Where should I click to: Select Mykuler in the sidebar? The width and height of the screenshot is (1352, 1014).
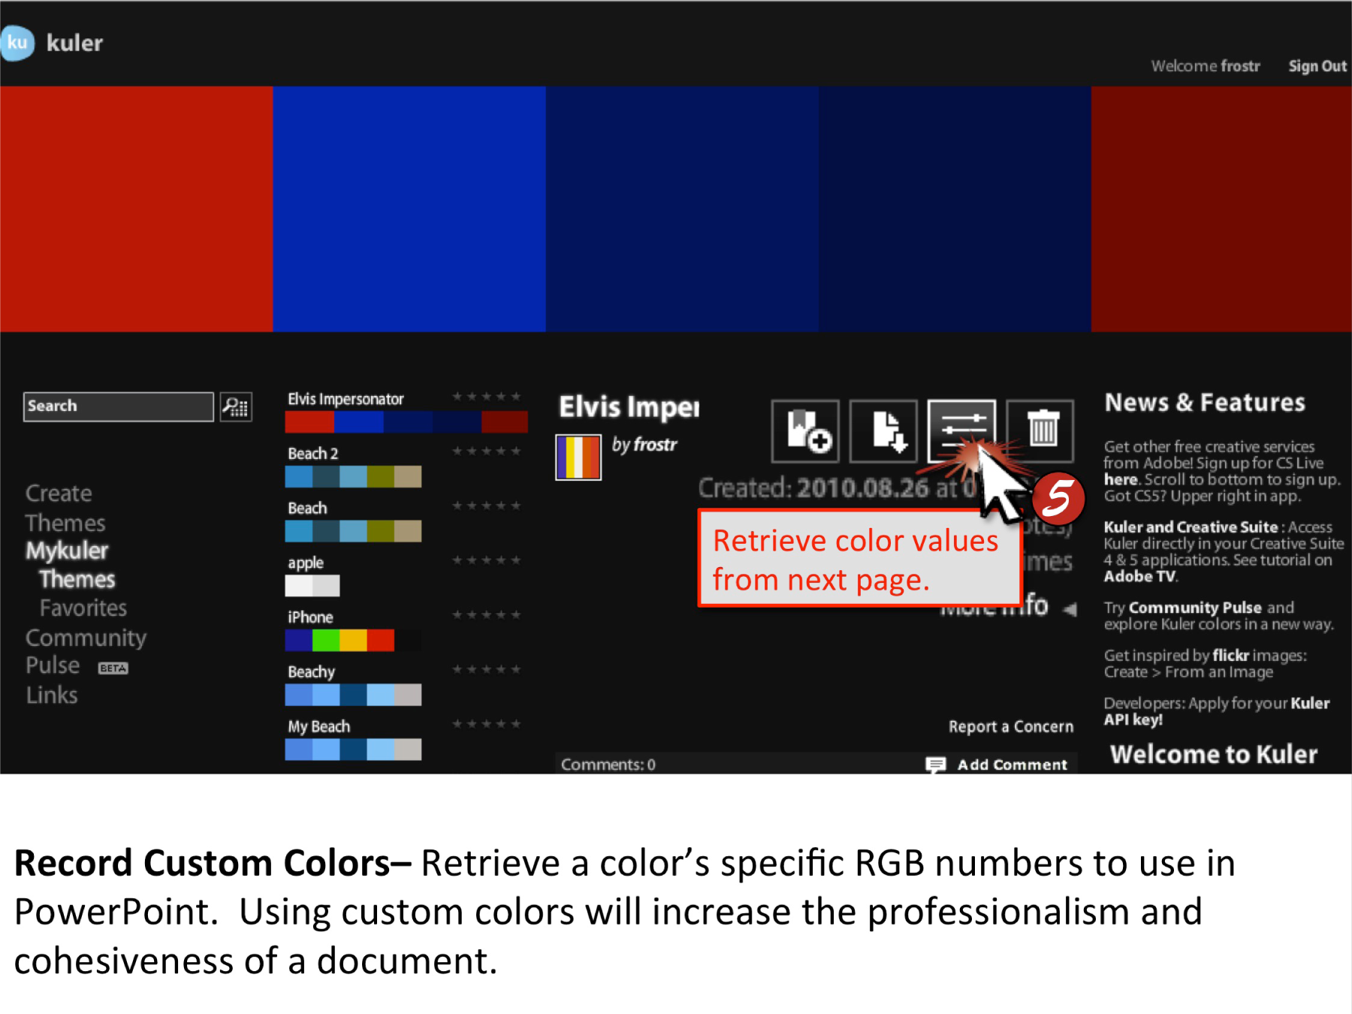[x=67, y=551]
